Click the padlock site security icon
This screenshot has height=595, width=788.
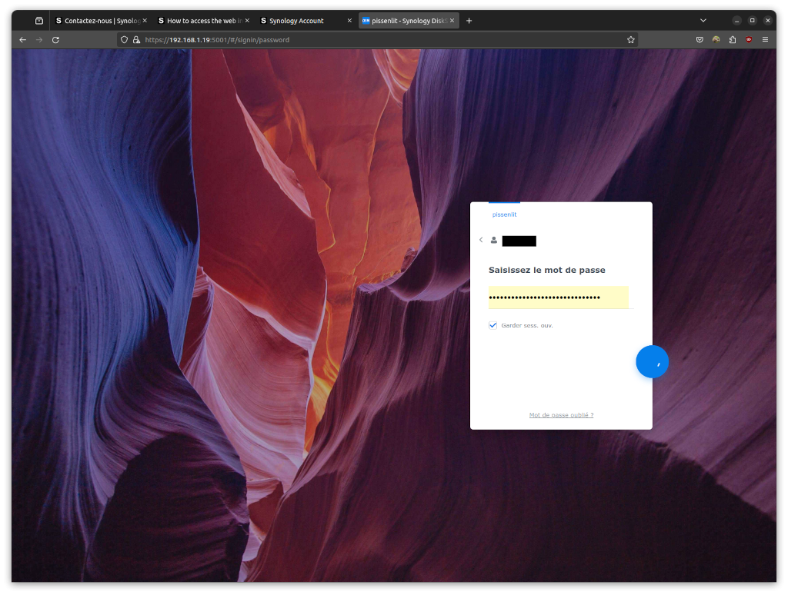pyautogui.click(x=136, y=39)
